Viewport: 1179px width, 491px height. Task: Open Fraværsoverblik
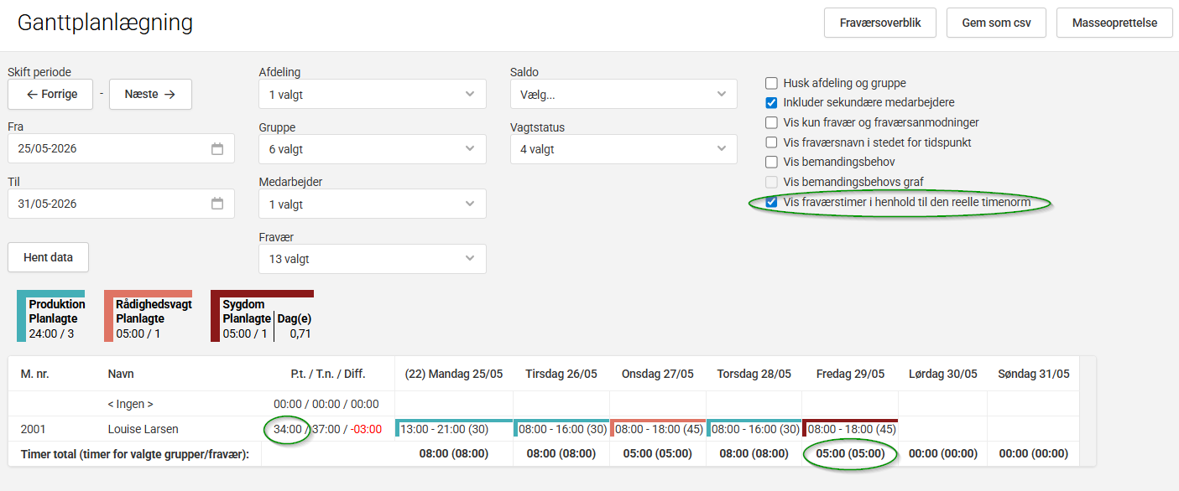click(x=880, y=23)
